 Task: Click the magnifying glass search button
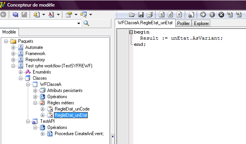(x=86, y=23)
